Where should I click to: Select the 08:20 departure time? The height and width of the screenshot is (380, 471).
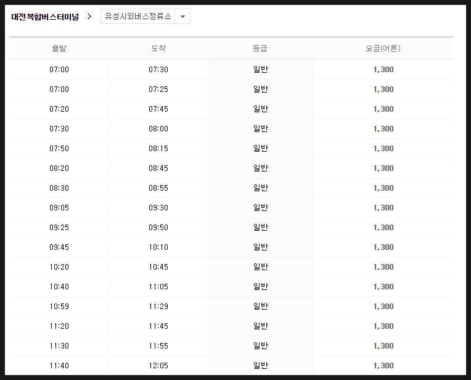[59, 168]
